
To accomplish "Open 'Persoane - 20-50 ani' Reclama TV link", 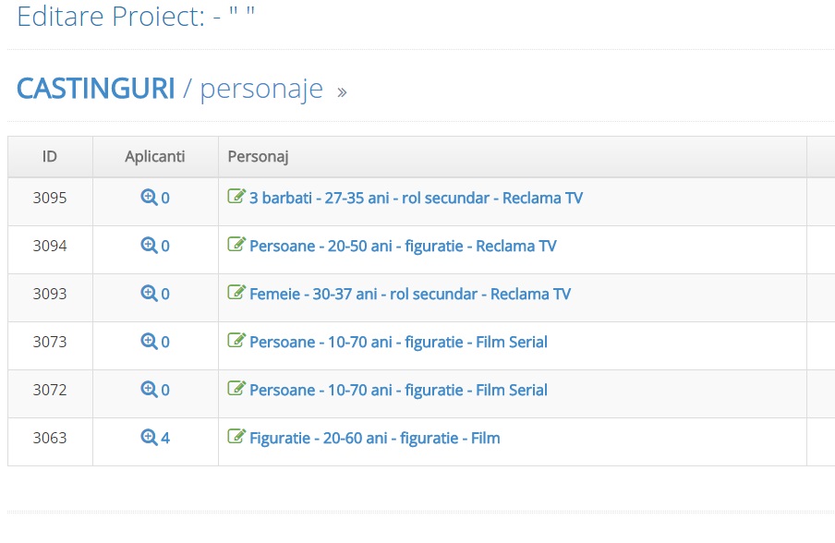I will (x=403, y=246).
